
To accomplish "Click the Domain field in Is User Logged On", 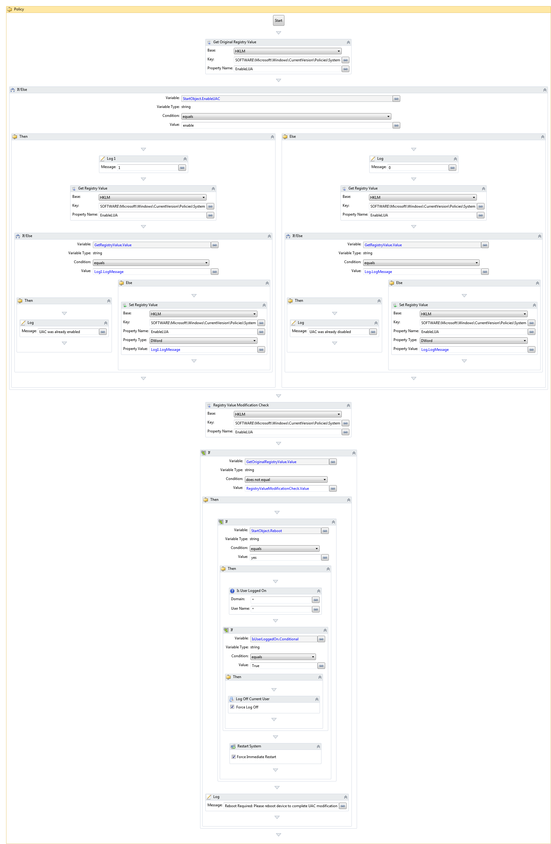I will point(281,600).
